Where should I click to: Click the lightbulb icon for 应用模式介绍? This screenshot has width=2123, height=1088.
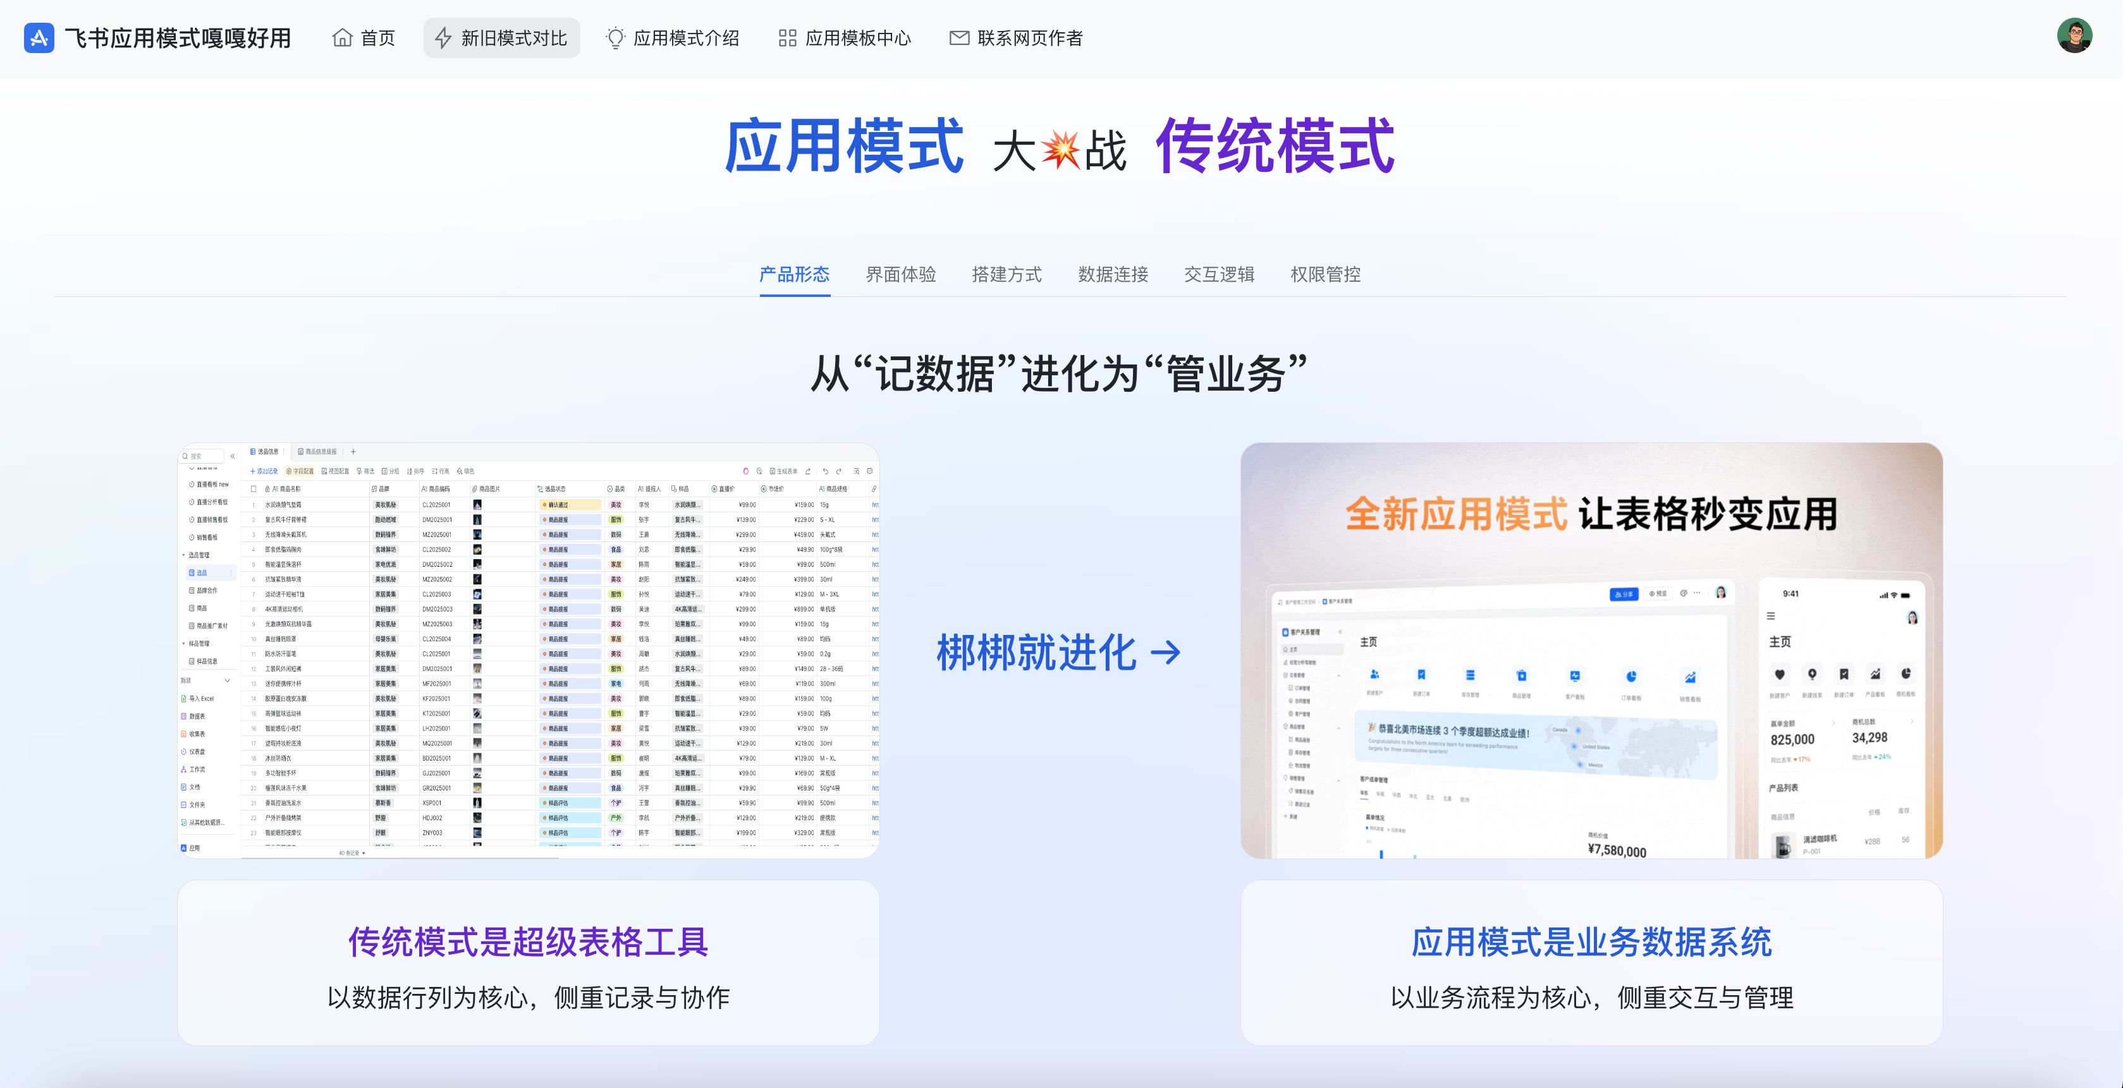click(x=615, y=38)
